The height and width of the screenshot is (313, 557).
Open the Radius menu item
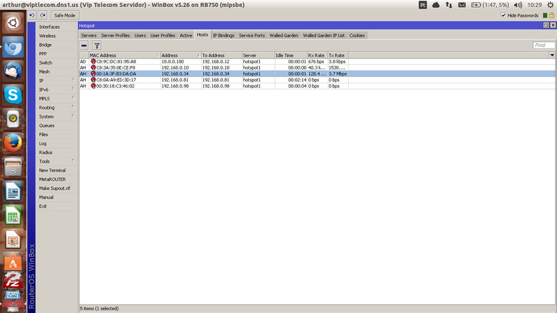point(56,152)
